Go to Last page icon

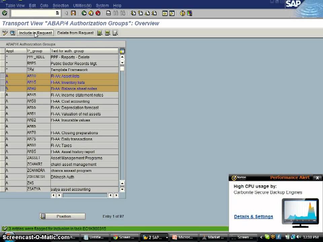point(154,13)
